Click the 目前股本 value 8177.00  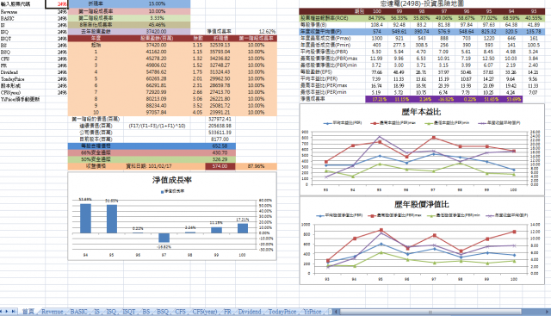click(220, 139)
